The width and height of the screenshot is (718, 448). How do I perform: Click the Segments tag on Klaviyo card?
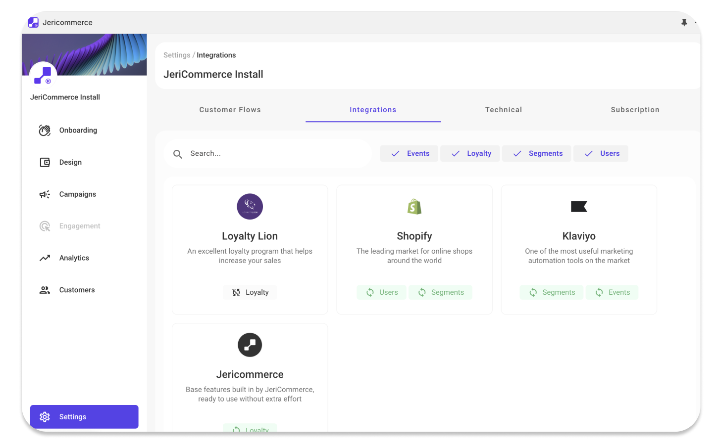[552, 292]
